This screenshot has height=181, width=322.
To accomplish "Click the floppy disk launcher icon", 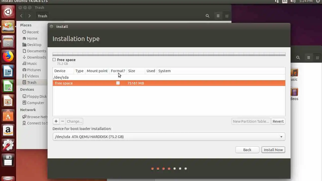I will pyautogui.click(x=8, y=160).
